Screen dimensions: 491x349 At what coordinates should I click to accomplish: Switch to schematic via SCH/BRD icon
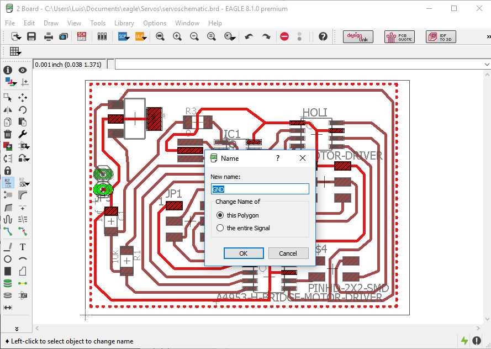tap(82, 36)
